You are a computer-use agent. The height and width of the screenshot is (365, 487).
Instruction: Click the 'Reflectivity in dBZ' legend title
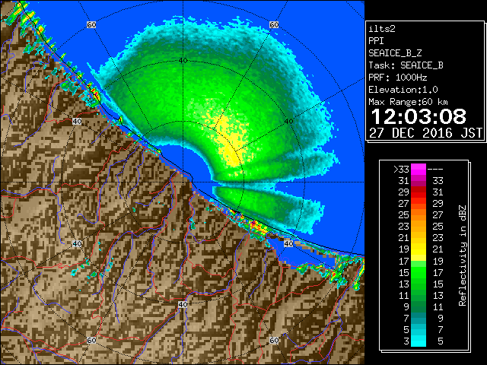click(462, 255)
